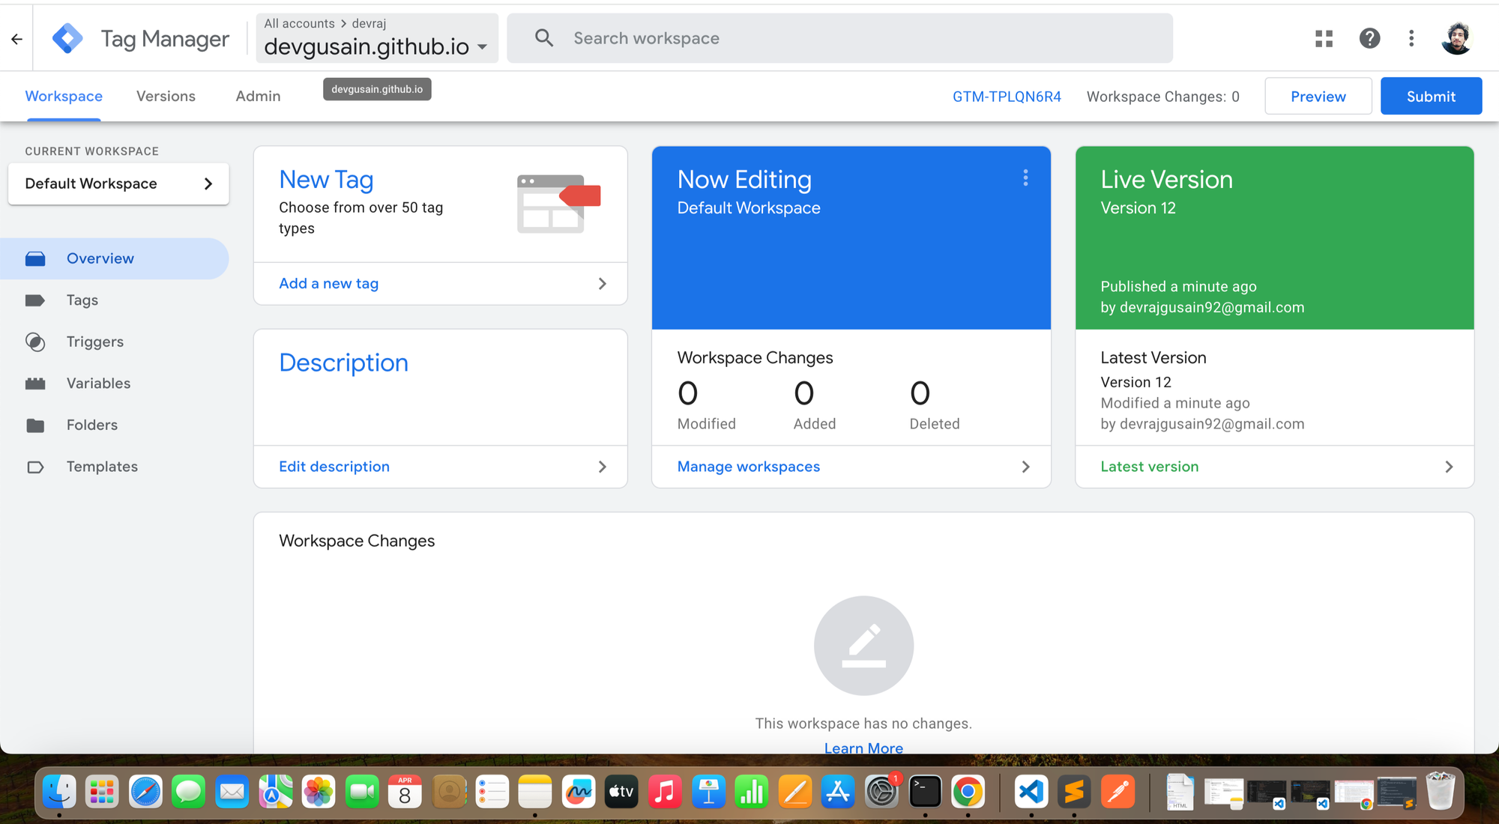Open the three-dot more options menu
Image resolution: width=1499 pixels, height=824 pixels.
coord(1411,38)
